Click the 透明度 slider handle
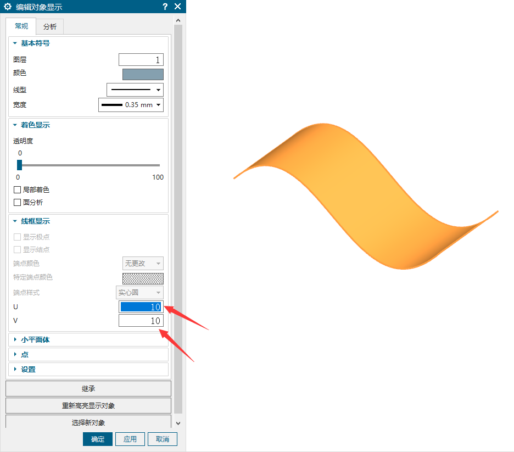 (x=19, y=165)
